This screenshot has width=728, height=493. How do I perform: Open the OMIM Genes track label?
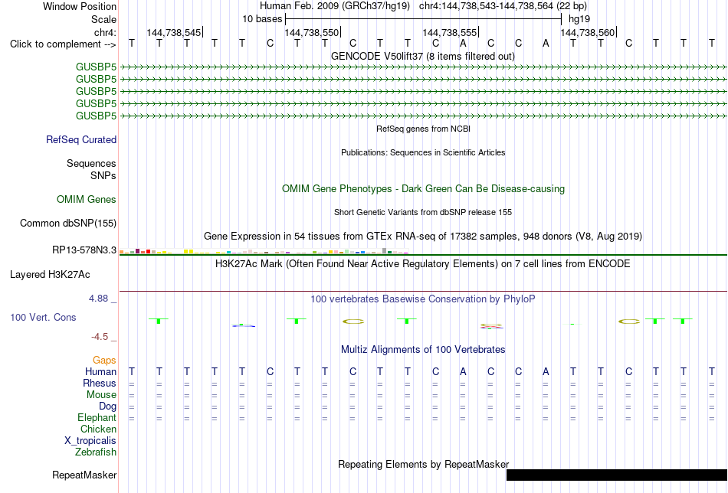(x=87, y=200)
